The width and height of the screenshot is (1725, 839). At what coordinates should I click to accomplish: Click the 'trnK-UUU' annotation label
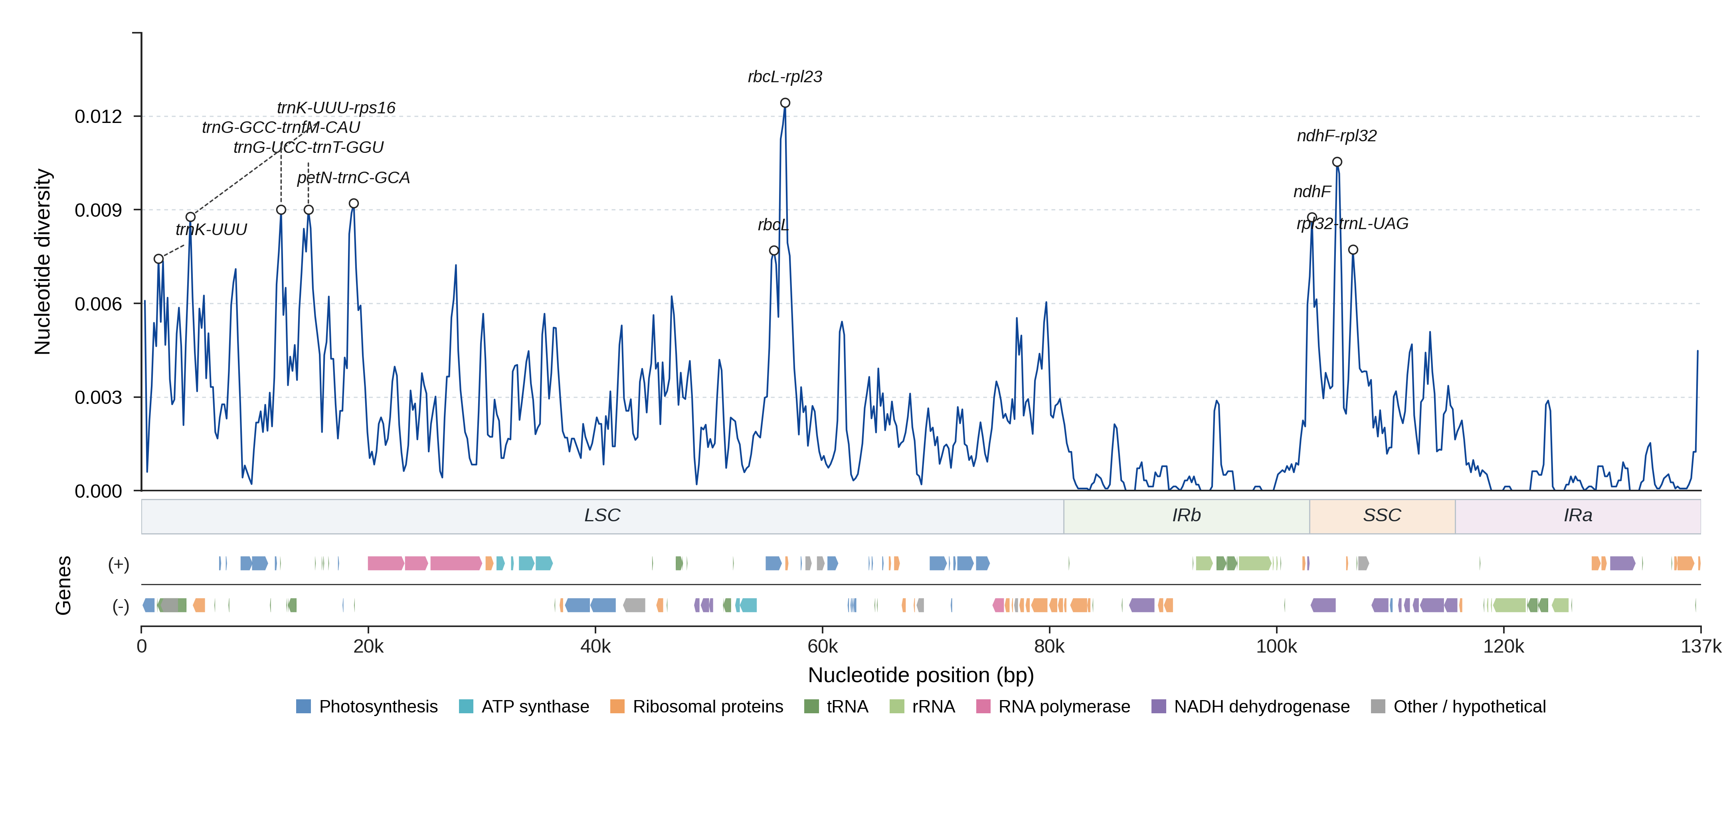coord(211,230)
